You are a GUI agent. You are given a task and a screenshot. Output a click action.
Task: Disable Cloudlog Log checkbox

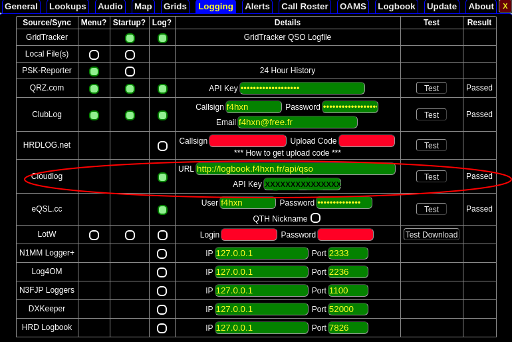pos(163,178)
